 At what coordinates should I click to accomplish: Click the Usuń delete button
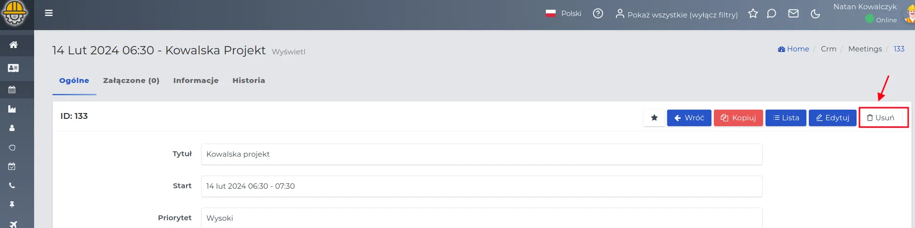pos(880,118)
